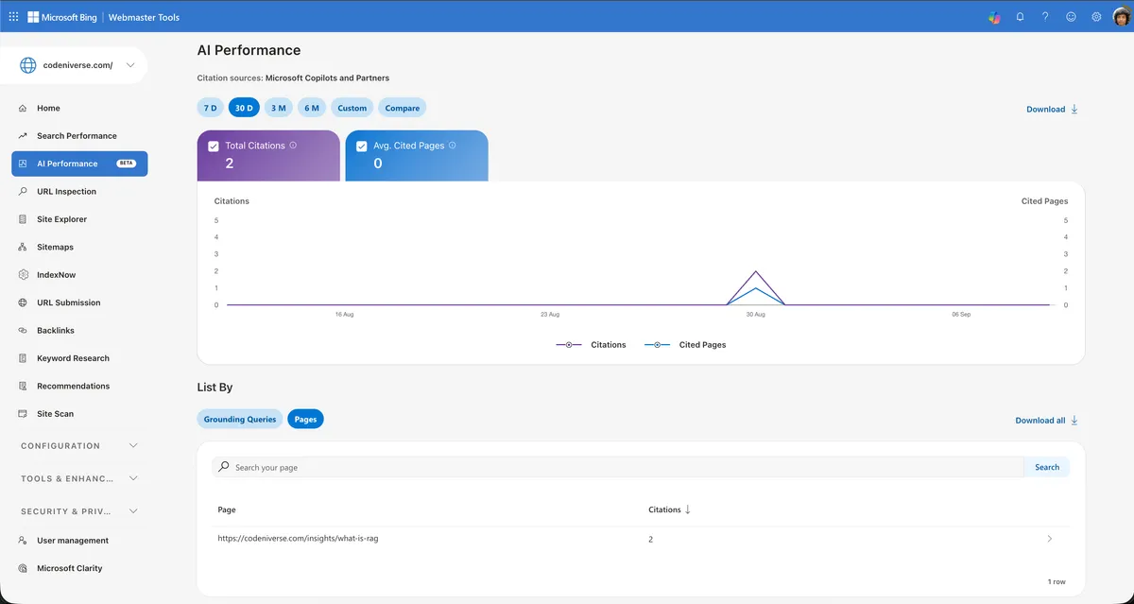Click the '1 row' count text
The image size is (1134, 604).
coord(1057,581)
